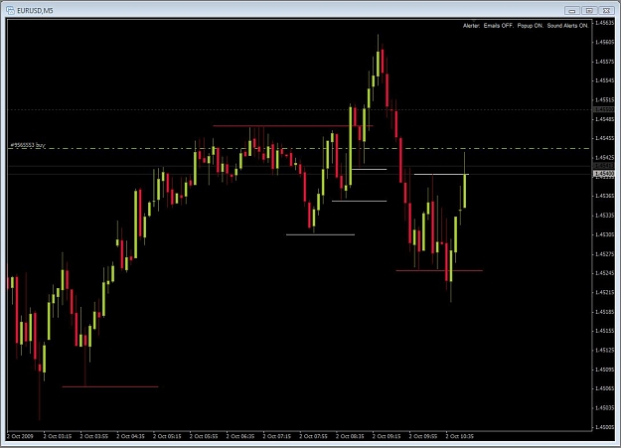Screen dimensions: 621x448
Task: Click price label 1.45305 on scale
Action: point(605,234)
